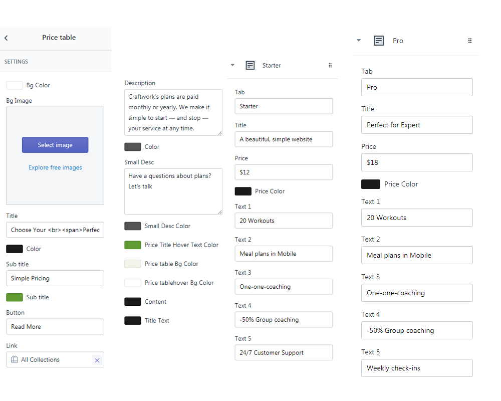
Task: Click the green Sub title color swatch
Action: [x=14, y=297]
